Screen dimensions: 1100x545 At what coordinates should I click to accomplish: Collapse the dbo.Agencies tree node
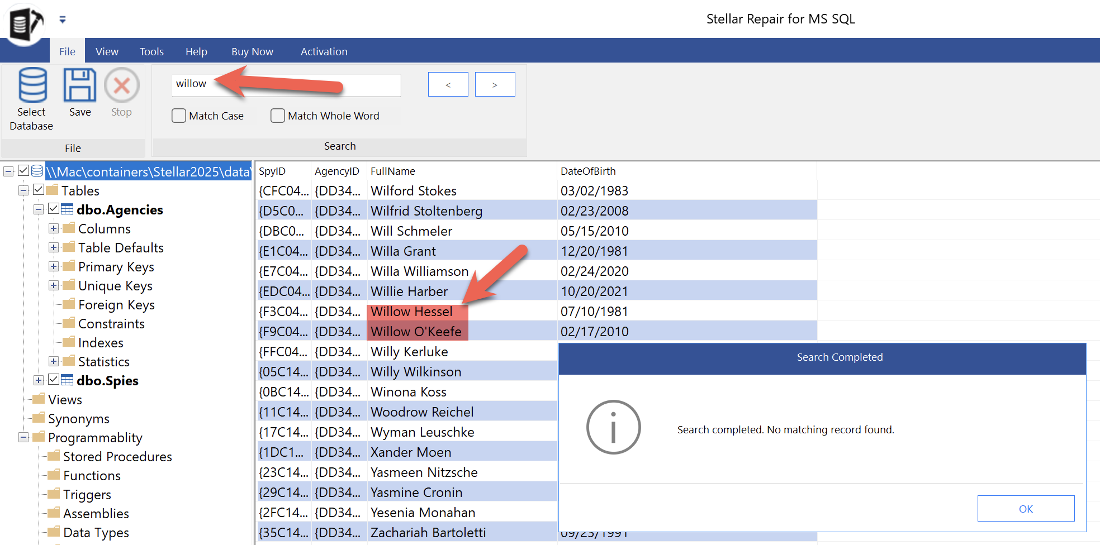(39, 209)
